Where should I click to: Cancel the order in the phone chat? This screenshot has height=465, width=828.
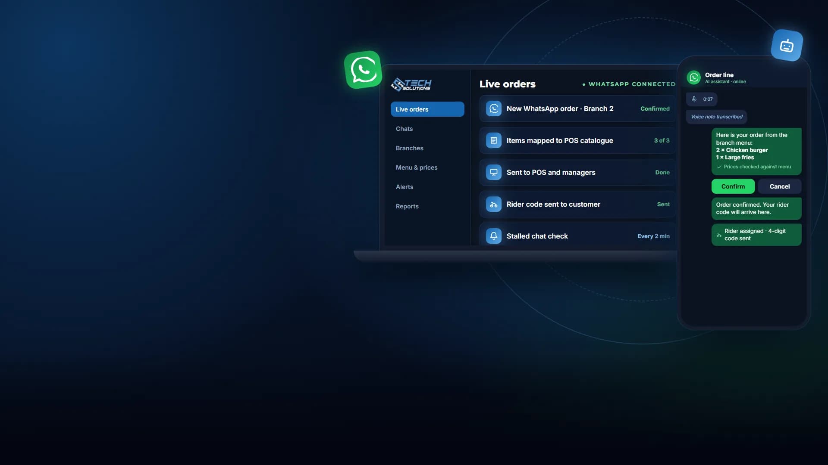779,186
